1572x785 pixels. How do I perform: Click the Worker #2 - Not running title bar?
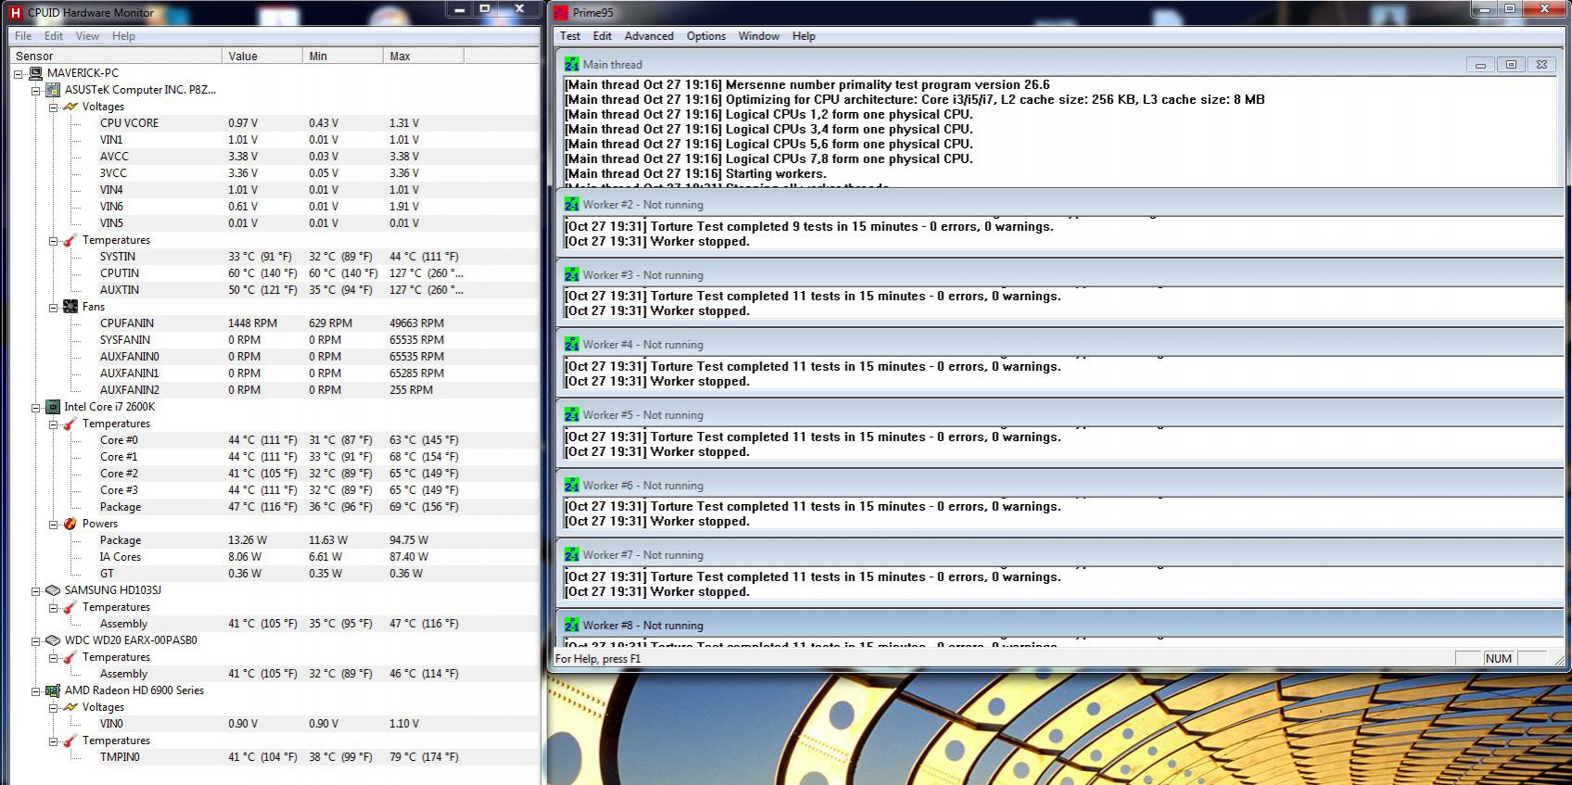1061,204
